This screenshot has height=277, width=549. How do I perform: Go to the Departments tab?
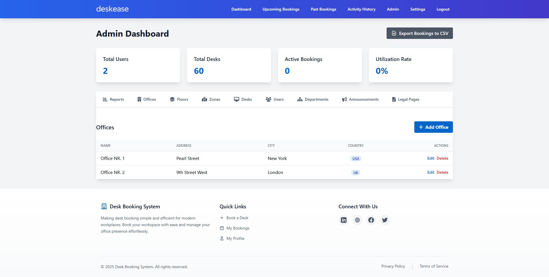(x=313, y=99)
